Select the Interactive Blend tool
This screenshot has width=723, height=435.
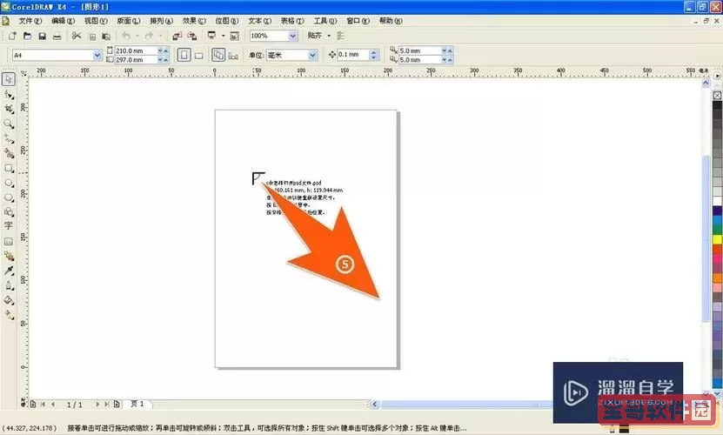(9, 256)
